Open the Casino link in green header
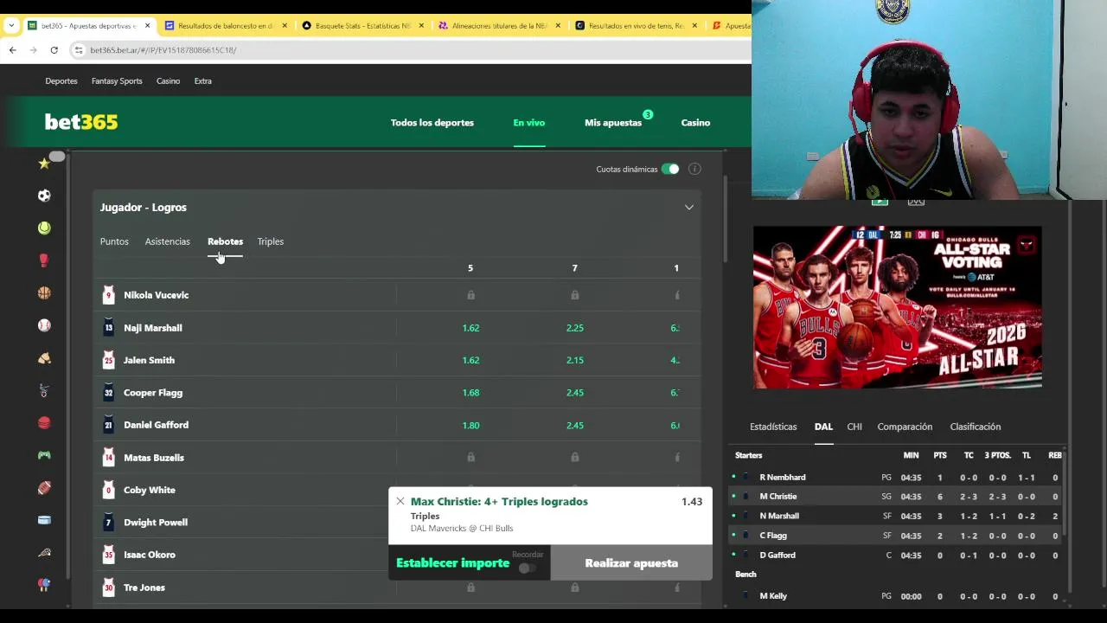Image resolution: width=1107 pixels, height=623 pixels. (694, 123)
